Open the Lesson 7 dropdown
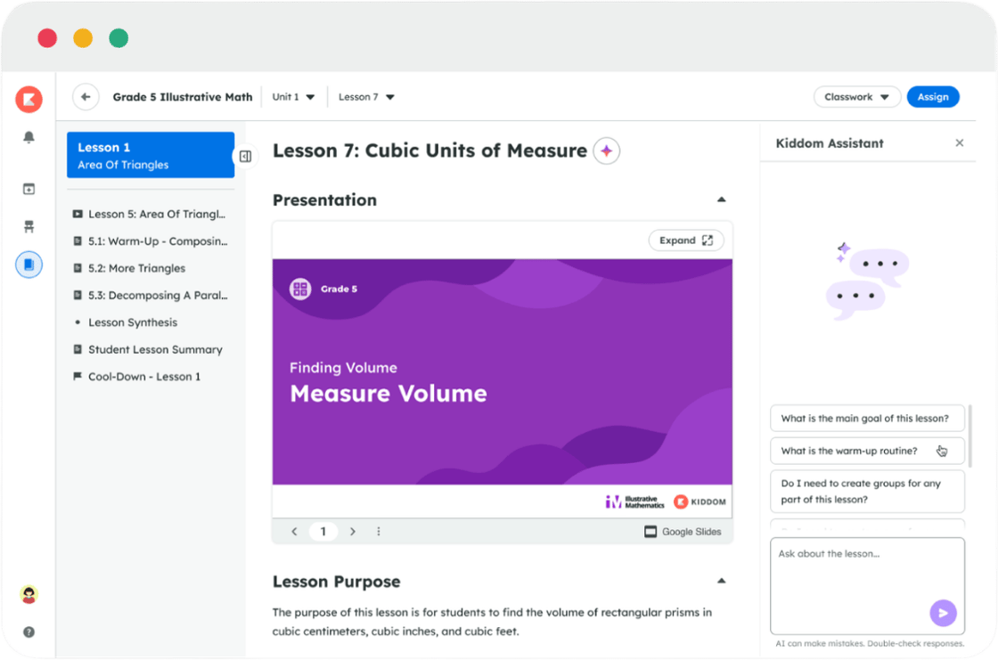Image resolution: width=998 pixels, height=660 pixels. [x=366, y=97]
